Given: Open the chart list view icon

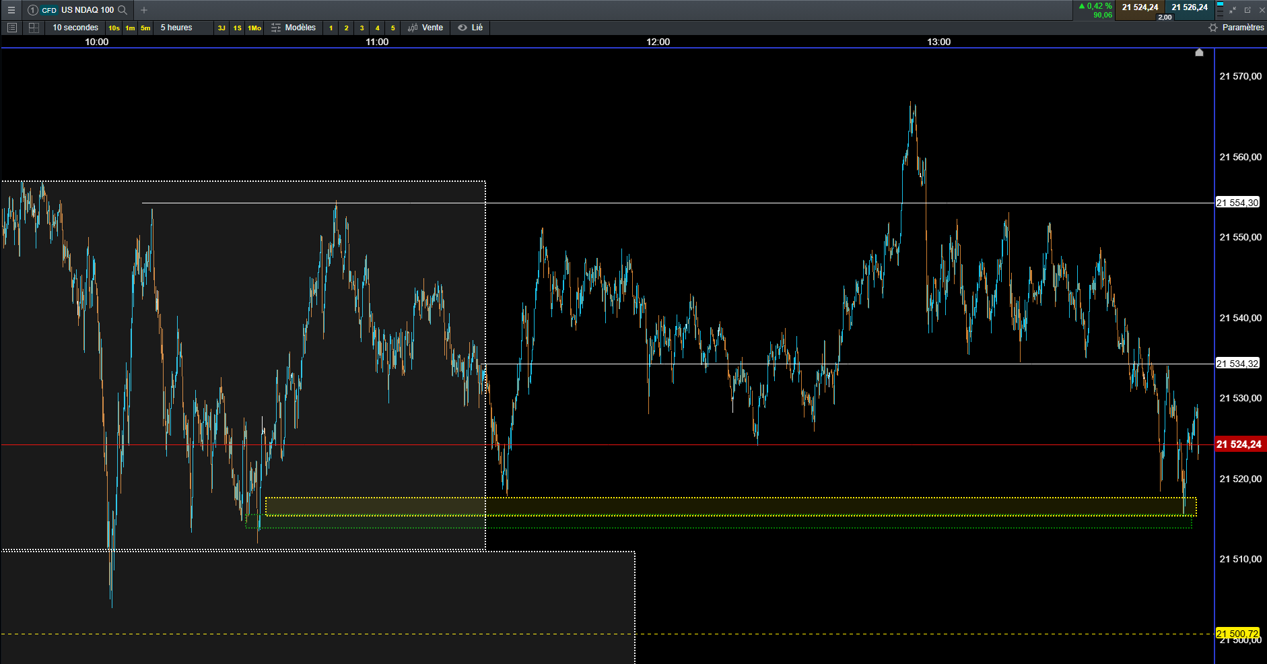Looking at the screenshot, I should (11, 28).
